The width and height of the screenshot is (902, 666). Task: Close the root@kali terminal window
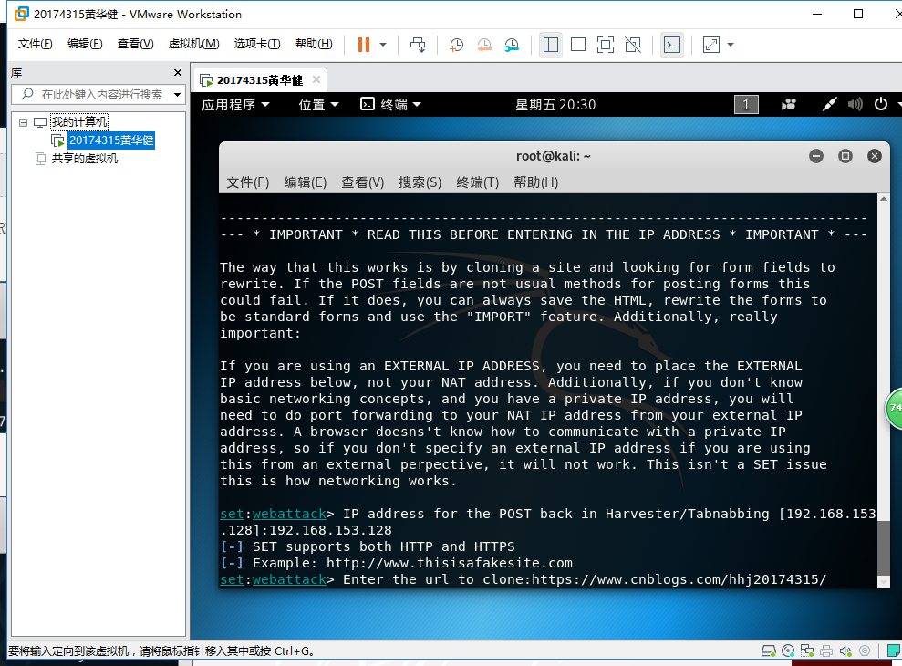click(875, 156)
